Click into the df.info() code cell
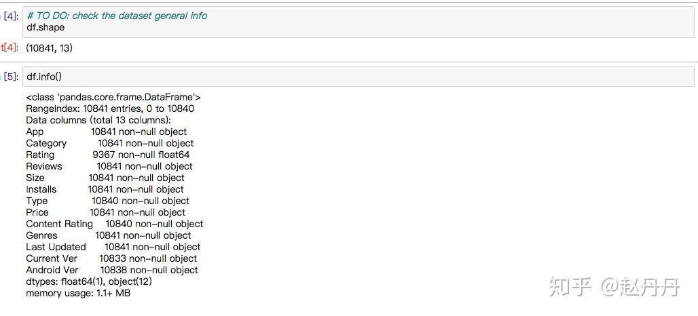 pos(359,77)
